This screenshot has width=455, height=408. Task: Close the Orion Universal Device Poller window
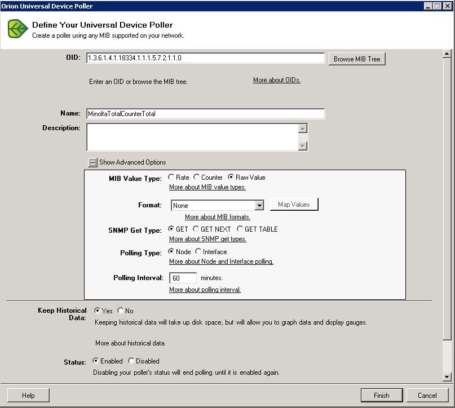click(447, 6)
